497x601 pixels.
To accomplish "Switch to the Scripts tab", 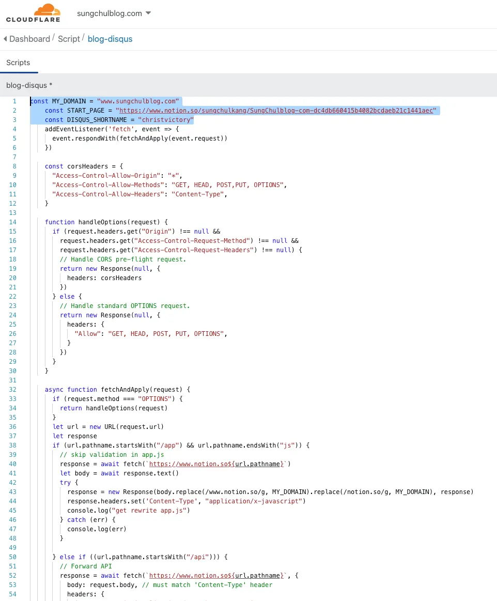I will [x=18, y=63].
